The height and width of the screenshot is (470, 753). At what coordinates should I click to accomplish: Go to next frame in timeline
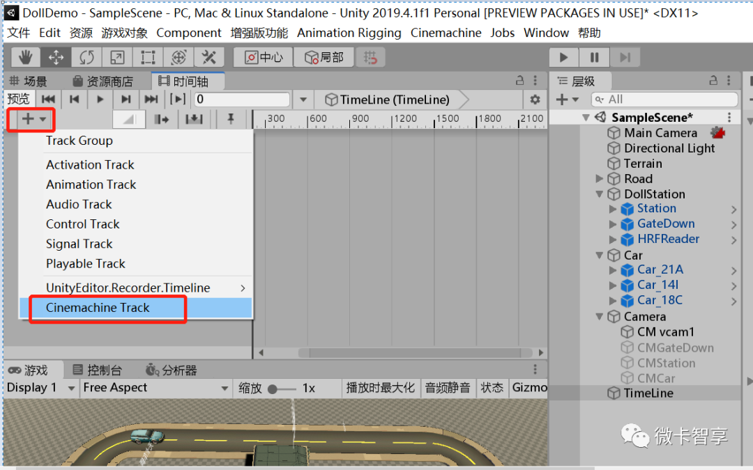(x=125, y=100)
